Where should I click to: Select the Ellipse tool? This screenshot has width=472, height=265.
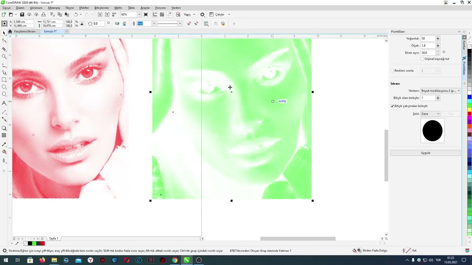pyautogui.click(x=4, y=87)
